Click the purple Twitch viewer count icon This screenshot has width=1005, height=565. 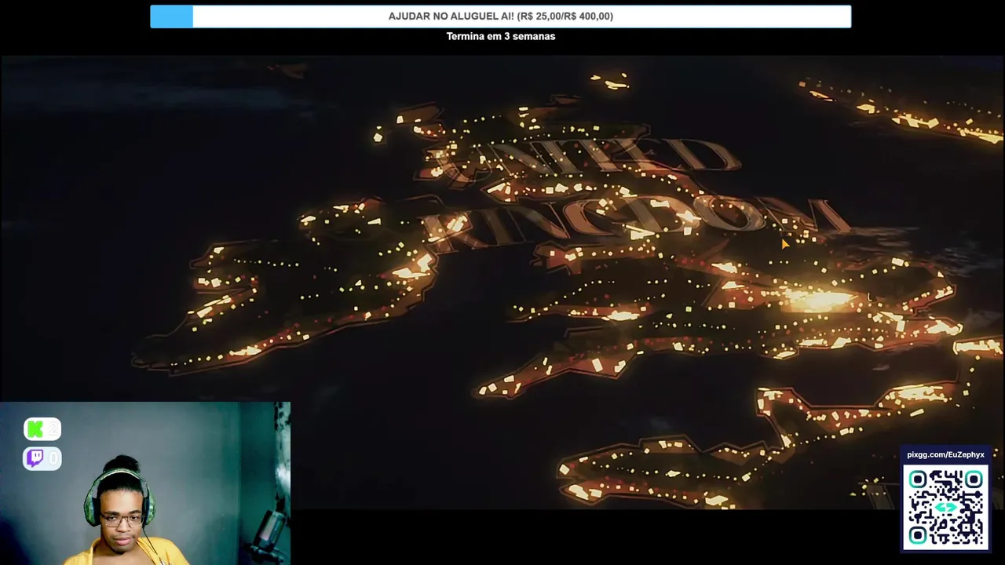(35, 458)
